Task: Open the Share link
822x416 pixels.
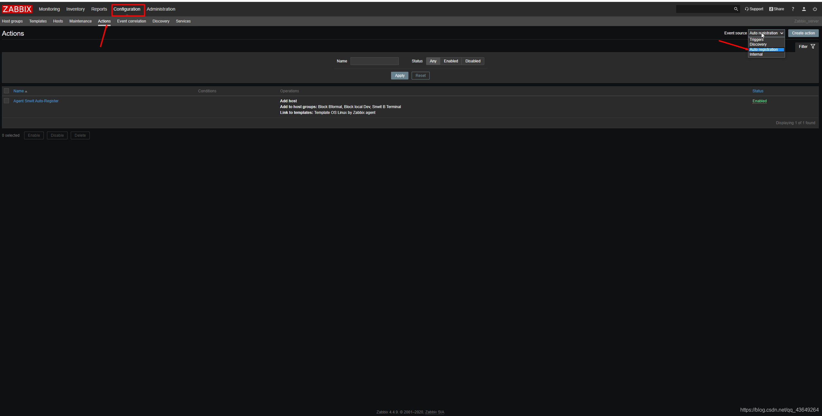Action: click(777, 9)
